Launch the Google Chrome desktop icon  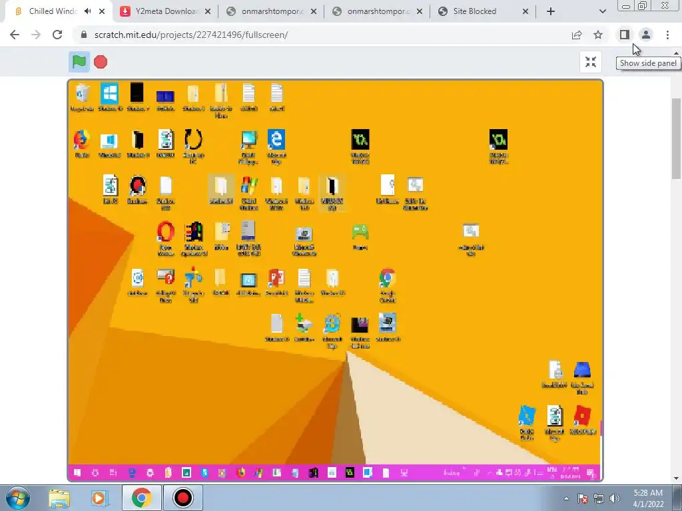coord(387,279)
